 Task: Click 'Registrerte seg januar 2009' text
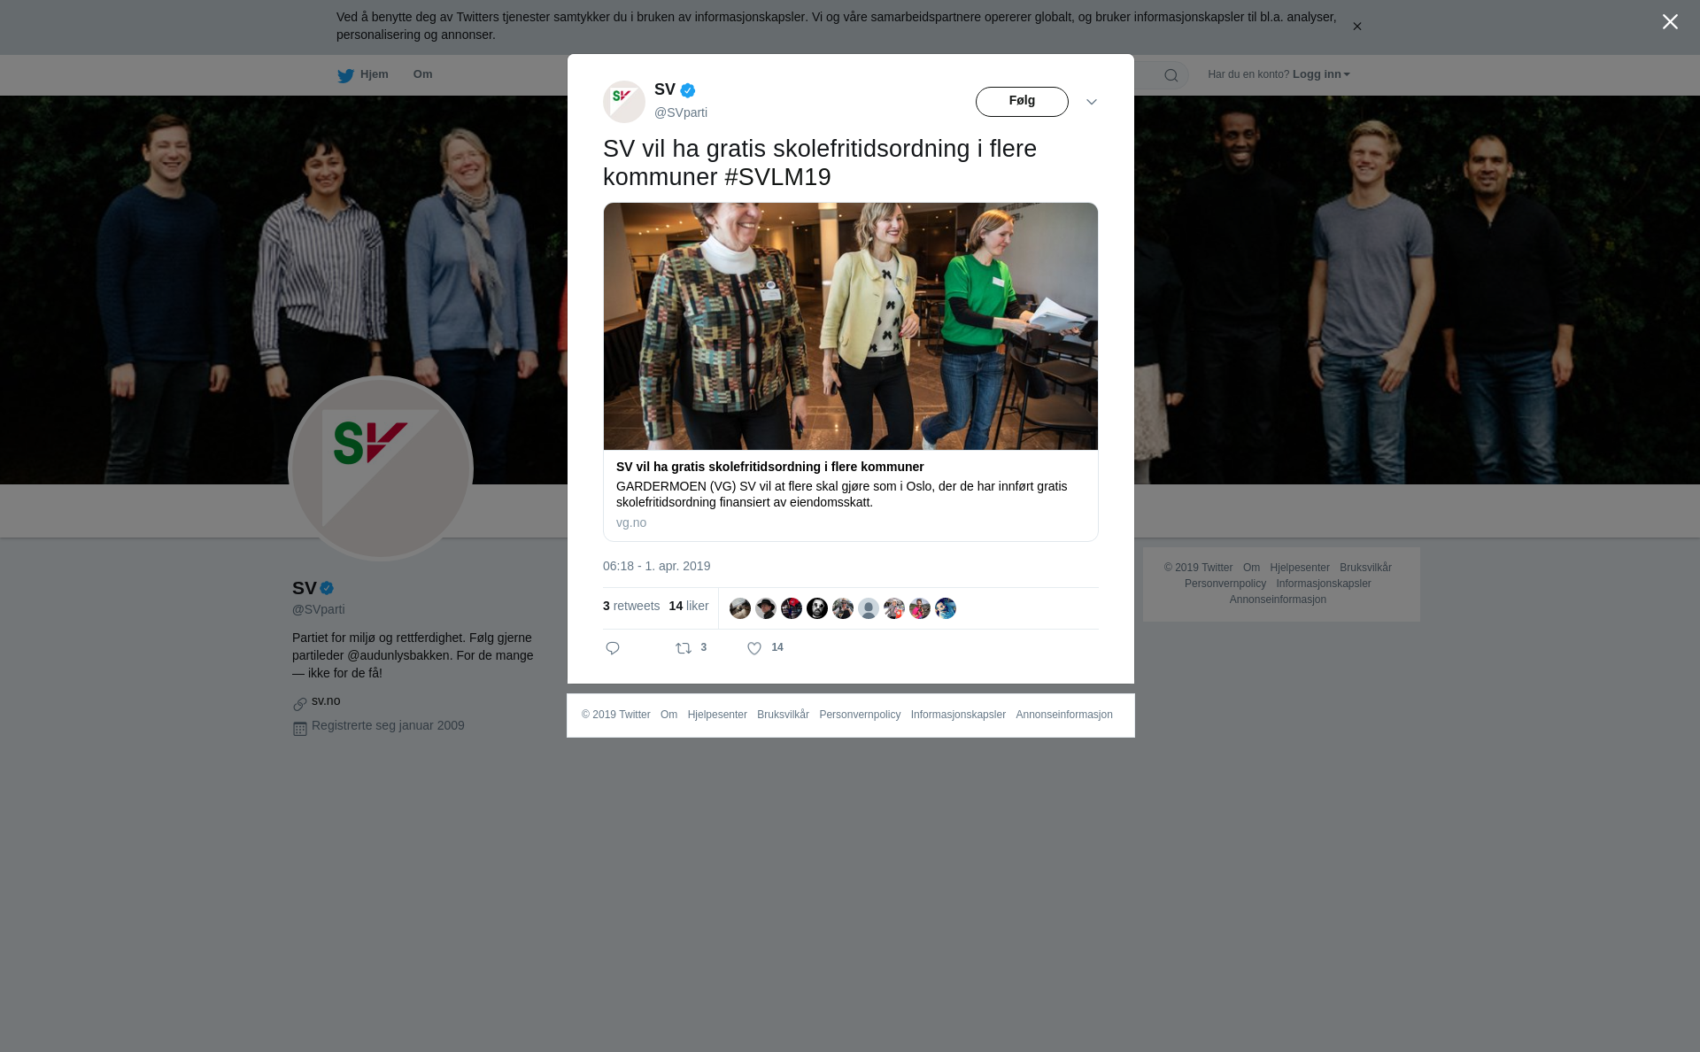(388, 725)
